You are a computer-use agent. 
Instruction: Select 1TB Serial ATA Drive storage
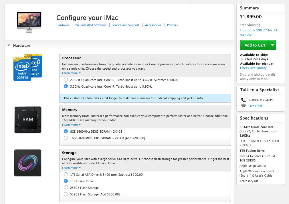point(66,174)
